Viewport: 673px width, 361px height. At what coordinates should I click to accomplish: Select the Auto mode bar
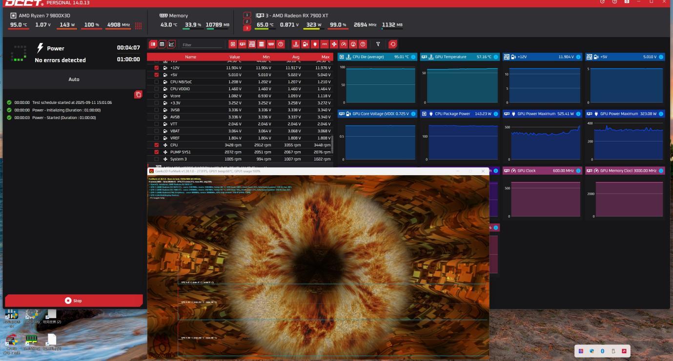[74, 79]
